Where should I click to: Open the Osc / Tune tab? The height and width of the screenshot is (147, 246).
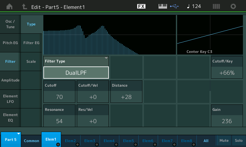tap(10, 24)
